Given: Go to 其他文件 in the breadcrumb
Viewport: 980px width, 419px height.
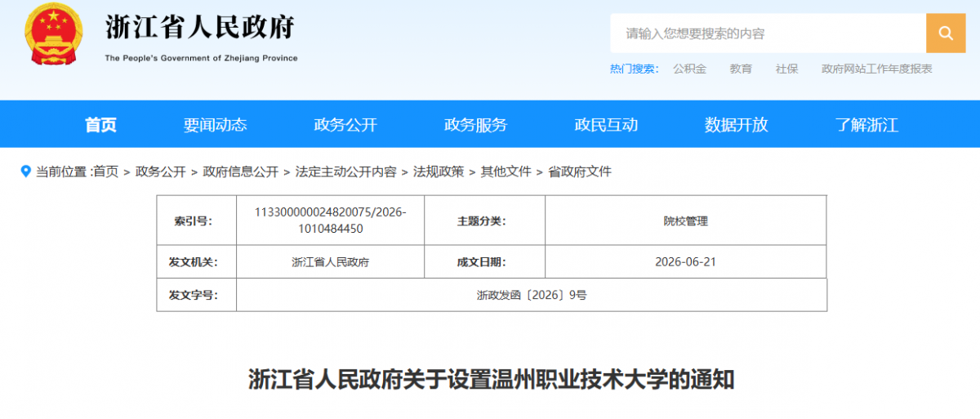Looking at the screenshot, I should point(506,172).
